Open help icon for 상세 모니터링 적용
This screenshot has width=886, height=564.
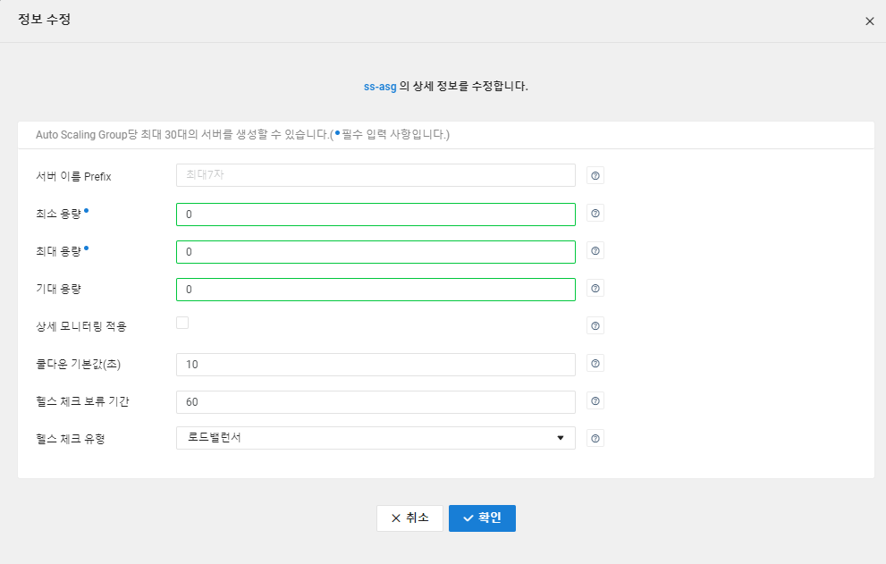[x=595, y=325]
